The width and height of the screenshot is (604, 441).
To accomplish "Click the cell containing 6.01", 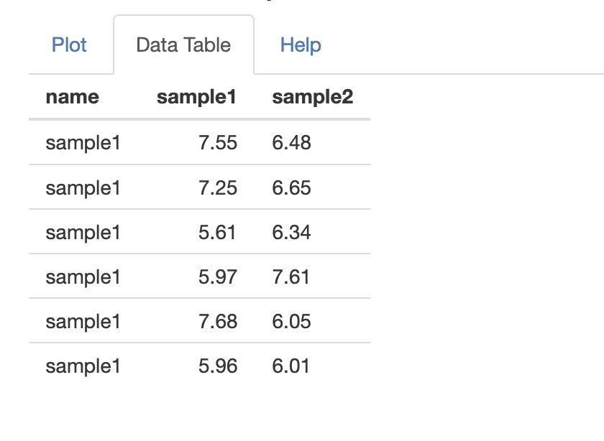I will (x=291, y=366).
